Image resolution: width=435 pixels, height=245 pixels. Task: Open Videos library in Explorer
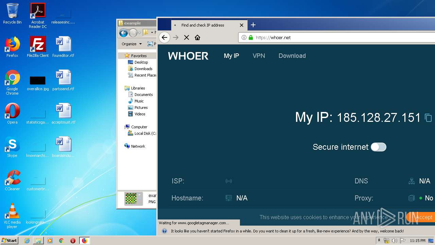[x=137, y=114]
